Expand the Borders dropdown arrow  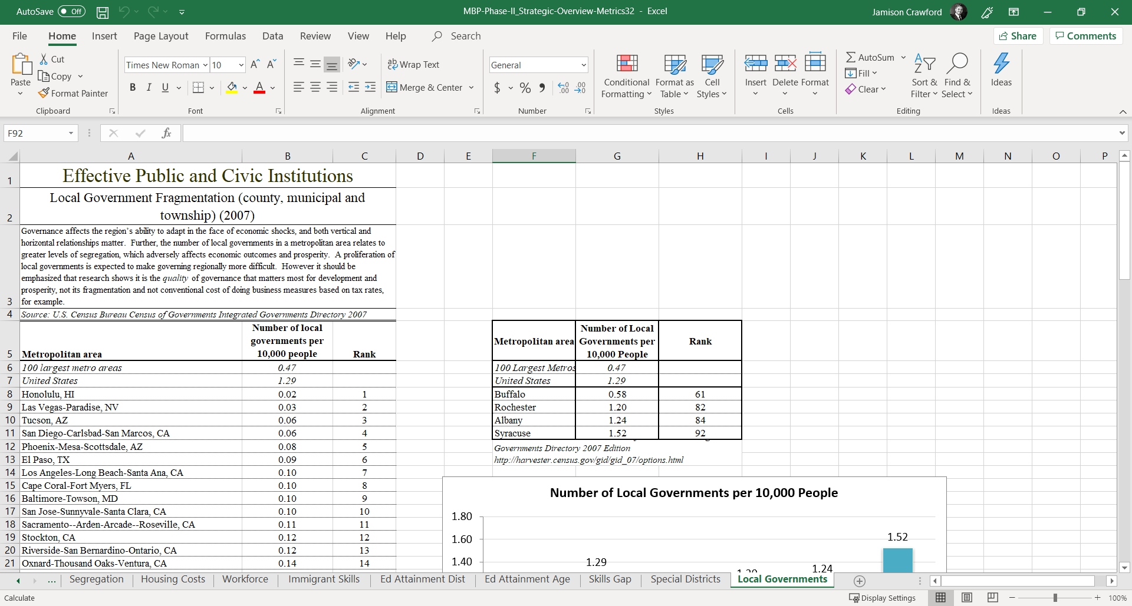(212, 88)
